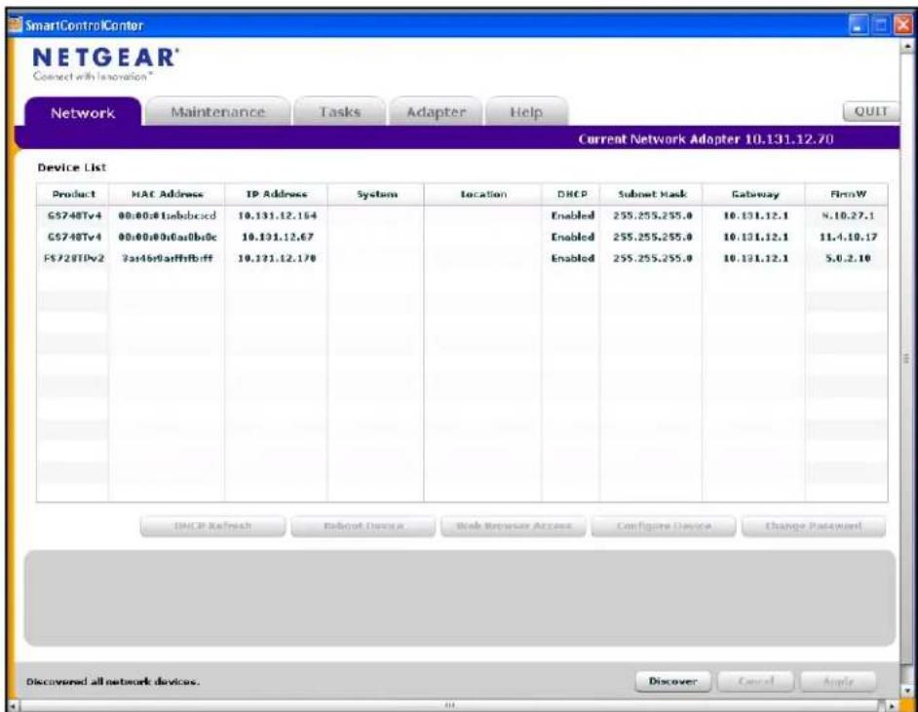The image size is (918, 712).
Task: Click the vertical scrollbar down arrow
Action: (x=908, y=691)
